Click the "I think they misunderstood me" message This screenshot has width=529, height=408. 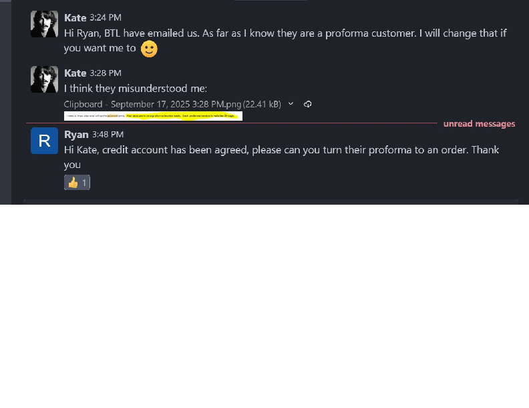pyautogui.click(x=136, y=88)
